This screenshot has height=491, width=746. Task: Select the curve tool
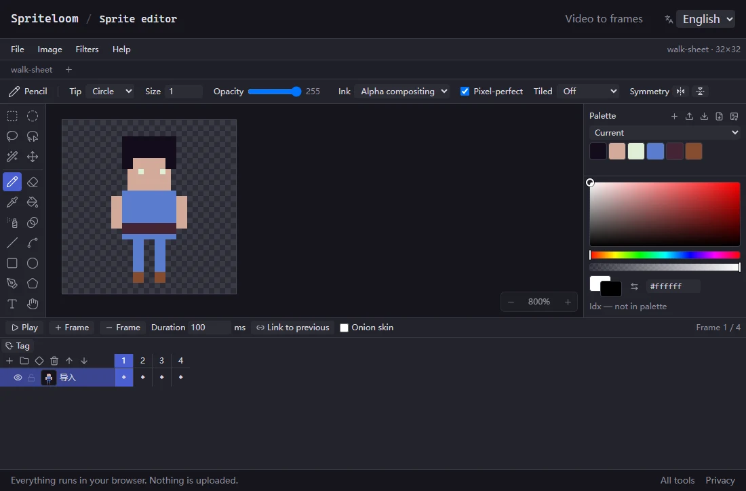click(x=33, y=243)
